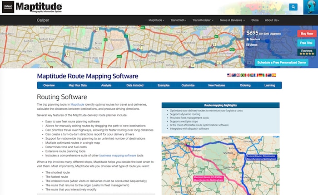Select the South Africa flag
The image size is (318, 195).
click(x=252, y=75)
